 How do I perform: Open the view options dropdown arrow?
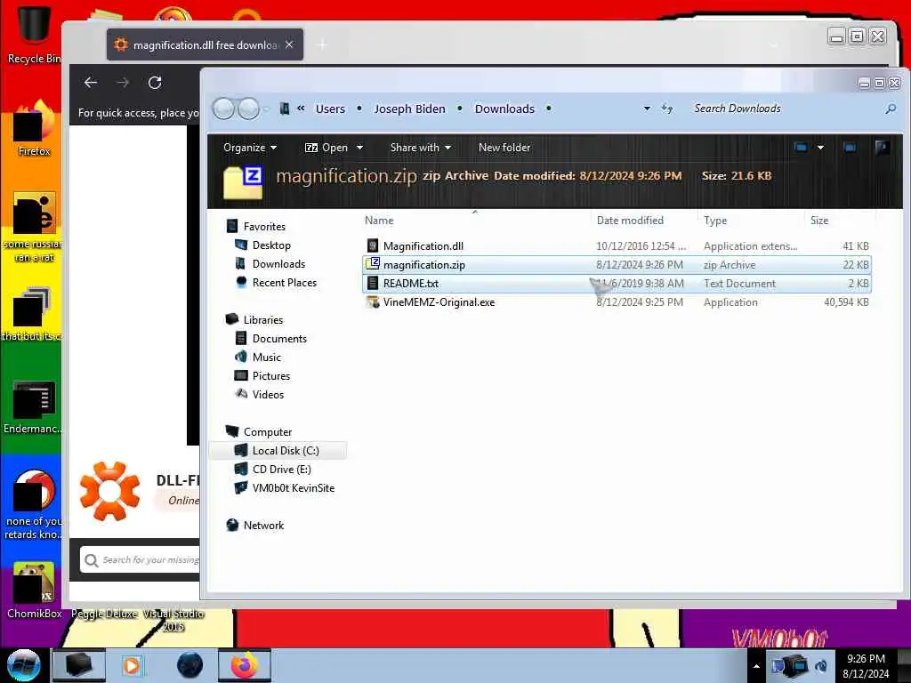[x=820, y=148]
